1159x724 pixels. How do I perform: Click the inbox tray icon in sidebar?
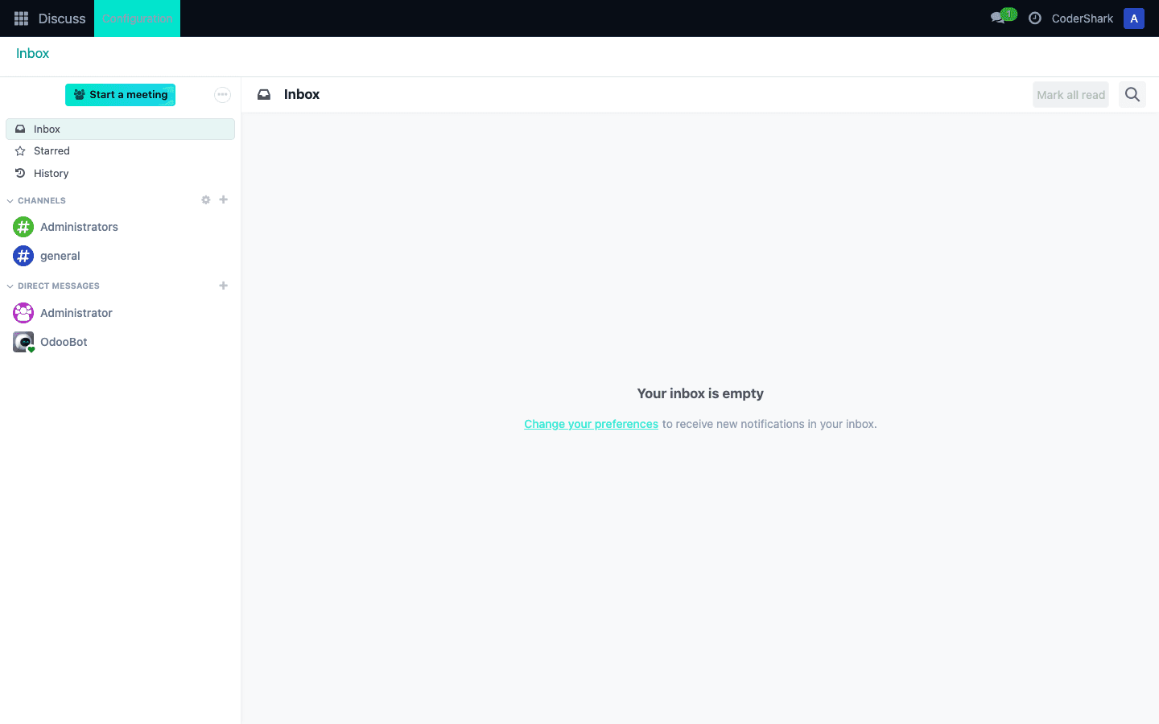[20, 129]
